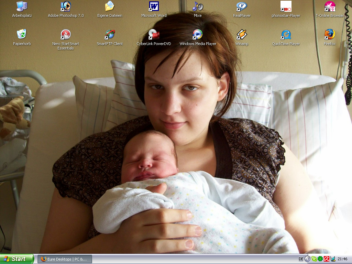
Task: Select the Microsoft Word shortcut
Action: click(154, 7)
